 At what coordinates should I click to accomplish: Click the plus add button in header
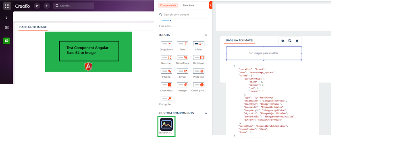point(47,6)
